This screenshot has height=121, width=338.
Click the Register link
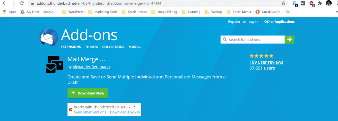[234, 21]
